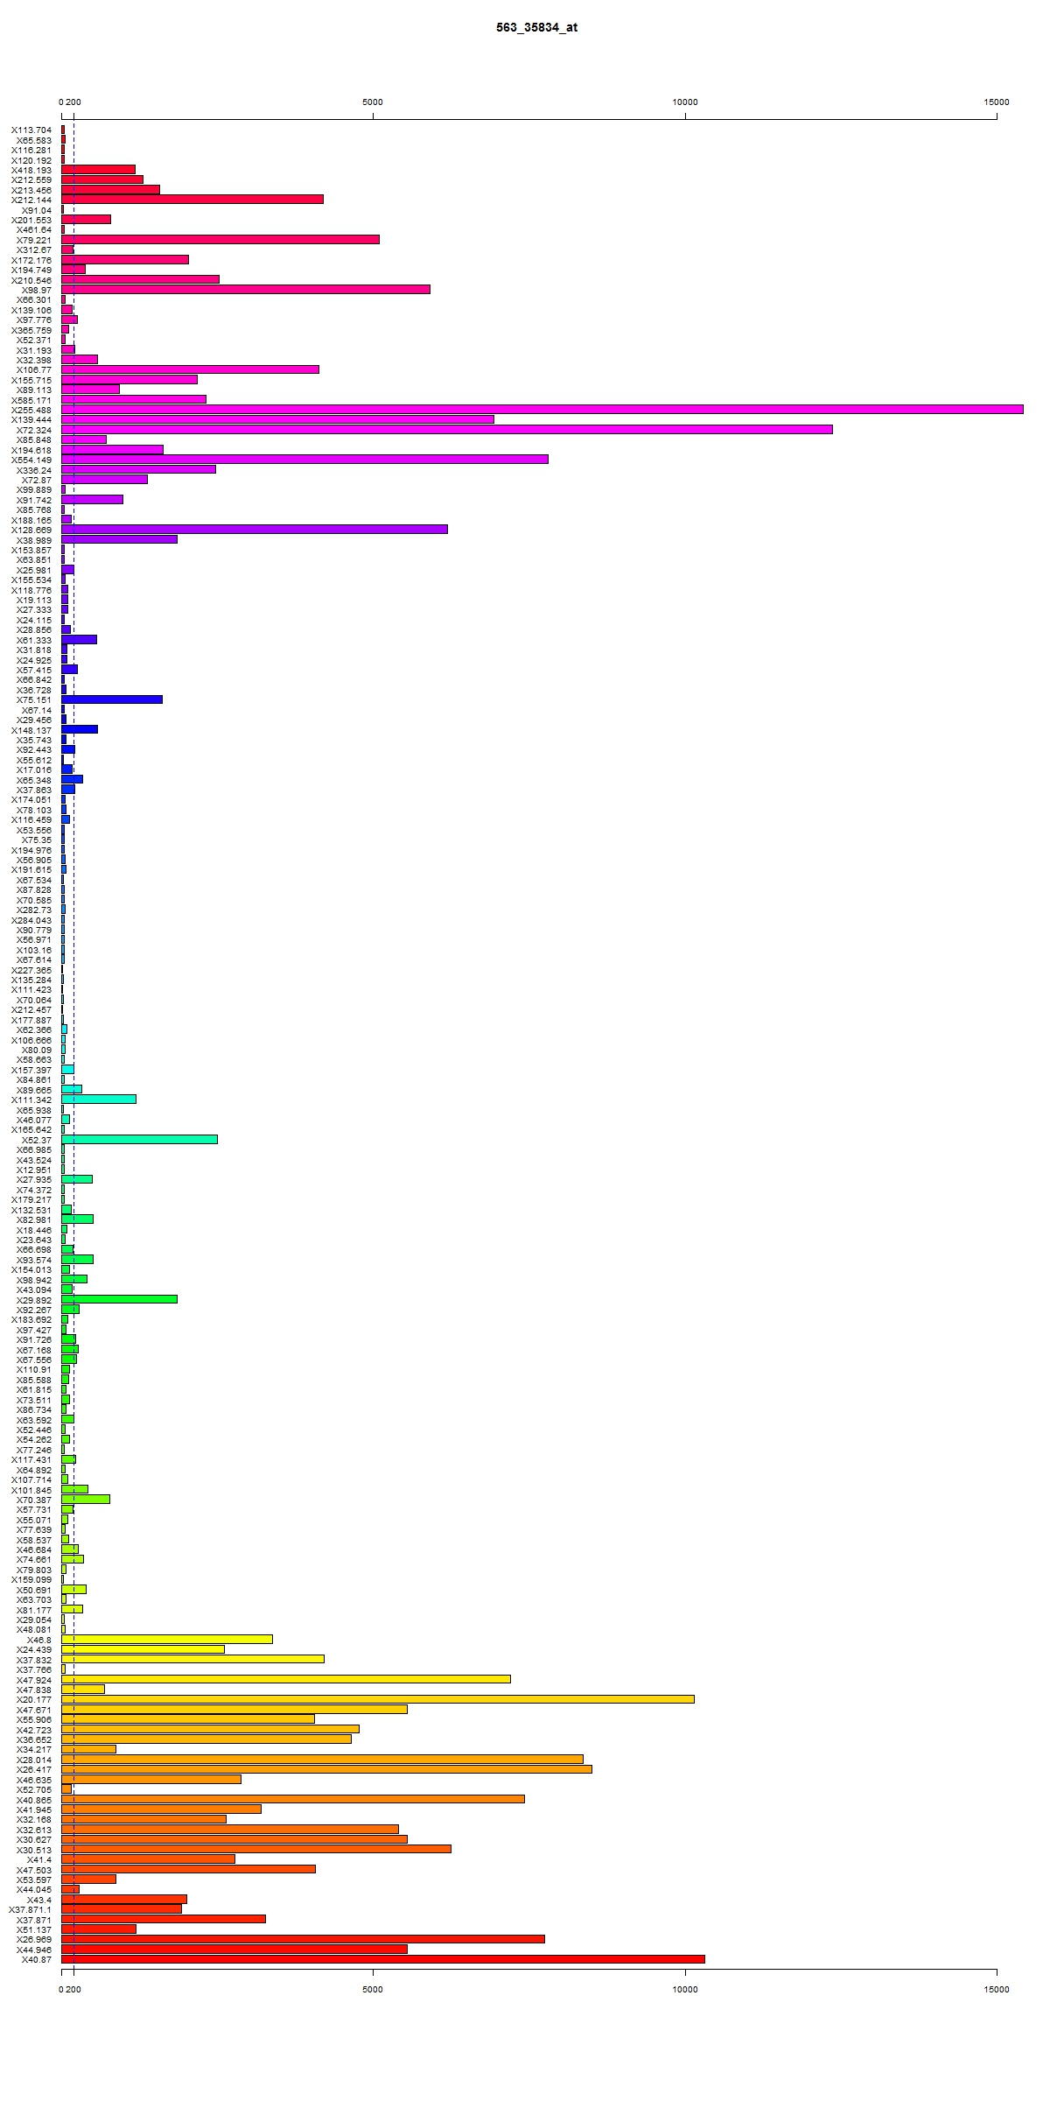Click the blue bar for X75.151
This screenshot has height=2101, width=1050.
point(112,699)
